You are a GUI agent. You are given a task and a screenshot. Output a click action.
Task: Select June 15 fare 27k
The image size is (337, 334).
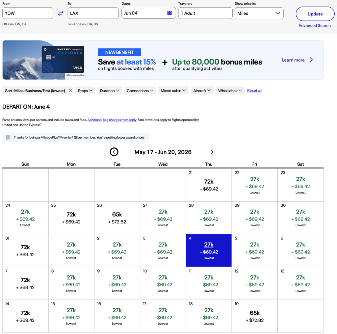point(71,316)
